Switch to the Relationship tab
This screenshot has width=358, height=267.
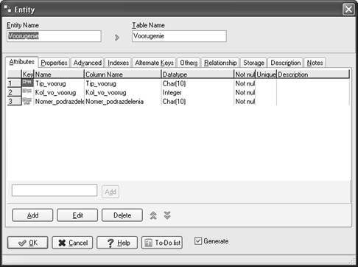220,63
